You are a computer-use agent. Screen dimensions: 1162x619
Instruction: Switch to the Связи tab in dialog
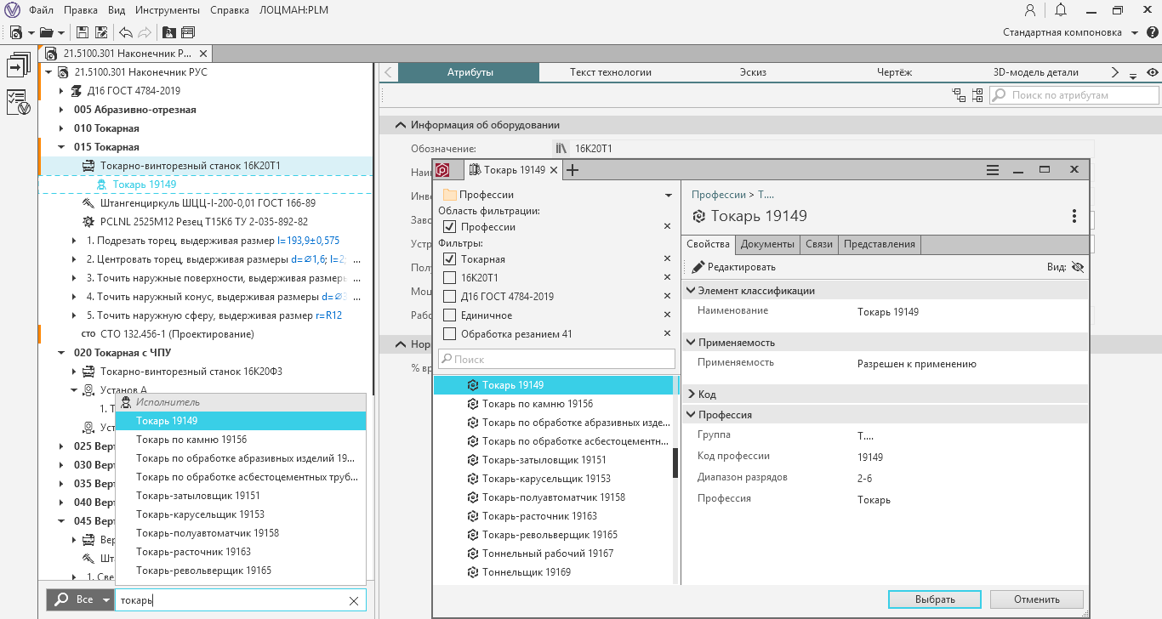819,244
